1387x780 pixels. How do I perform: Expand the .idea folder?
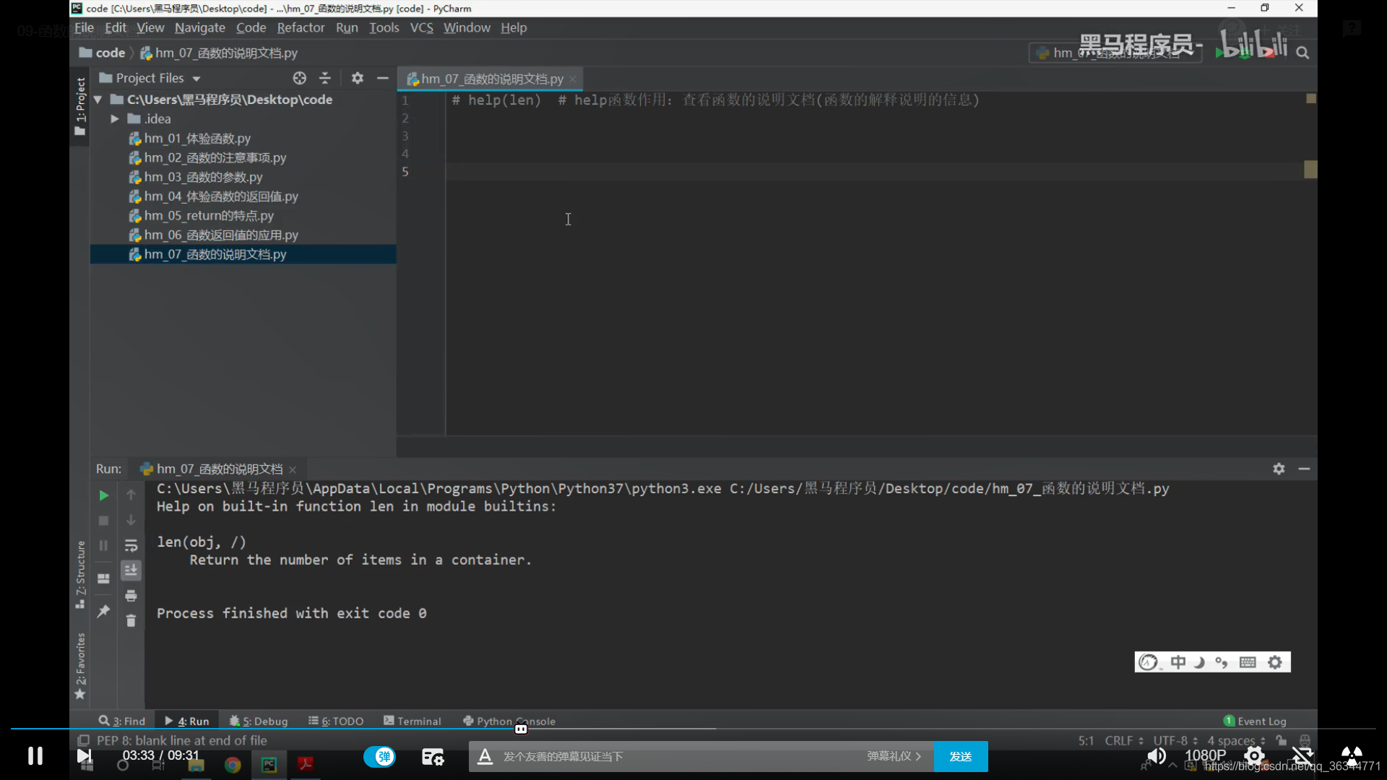click(x=115, y=118)
